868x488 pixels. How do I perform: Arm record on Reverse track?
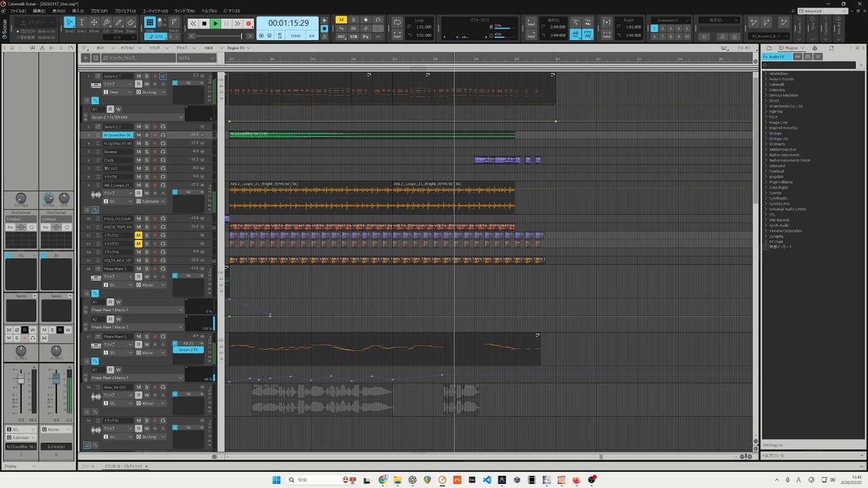(x=155, y=152)
